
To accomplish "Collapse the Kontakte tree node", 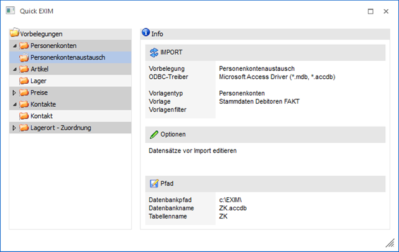I will tap(14, 104).
